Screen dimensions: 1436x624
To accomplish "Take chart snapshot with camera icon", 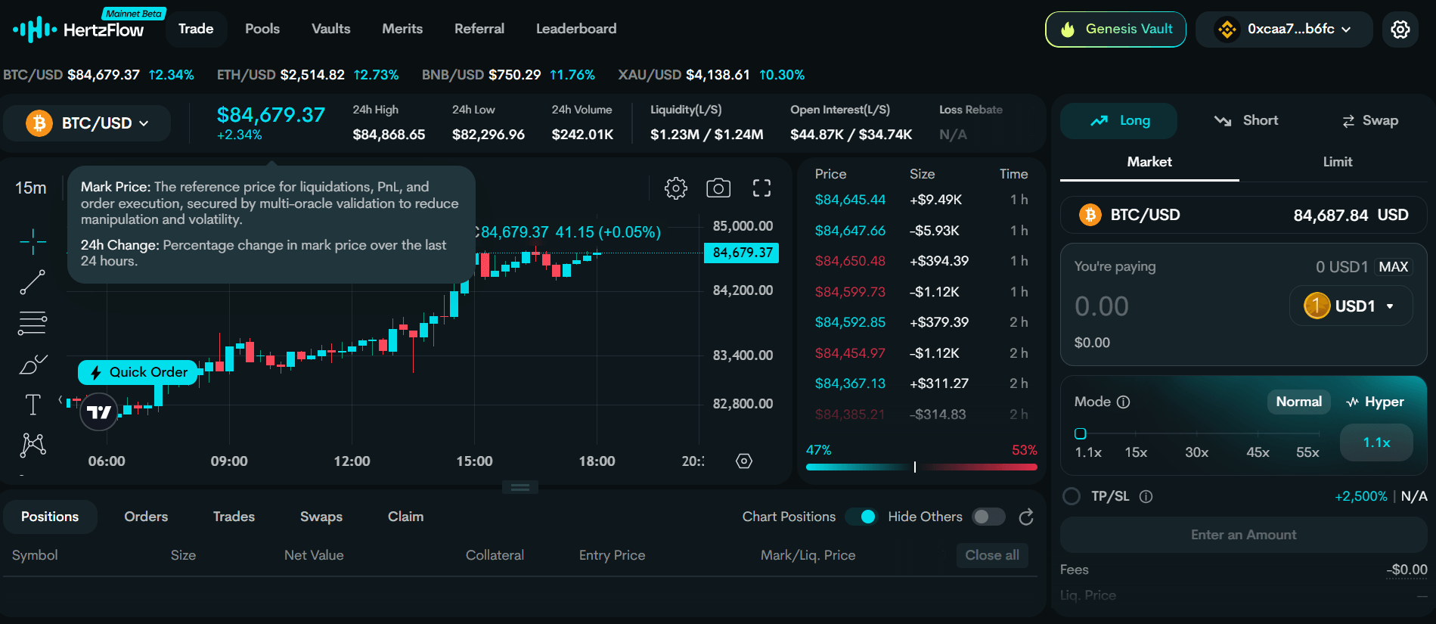I will click(718, 188).
